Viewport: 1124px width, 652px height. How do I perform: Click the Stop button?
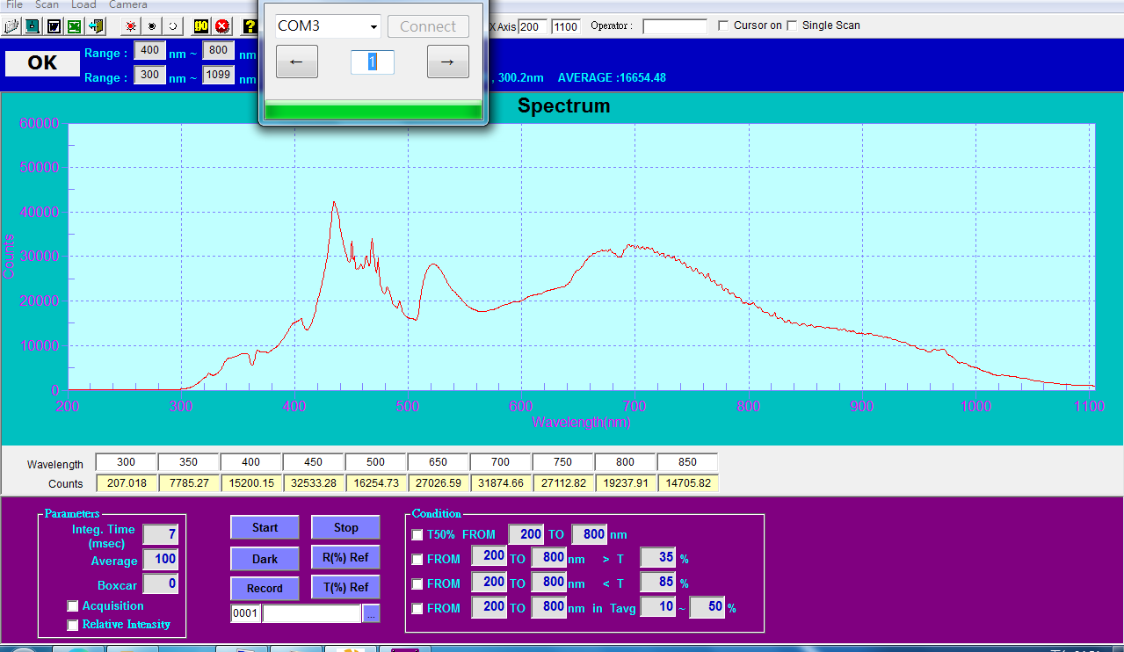click(345, 527)
